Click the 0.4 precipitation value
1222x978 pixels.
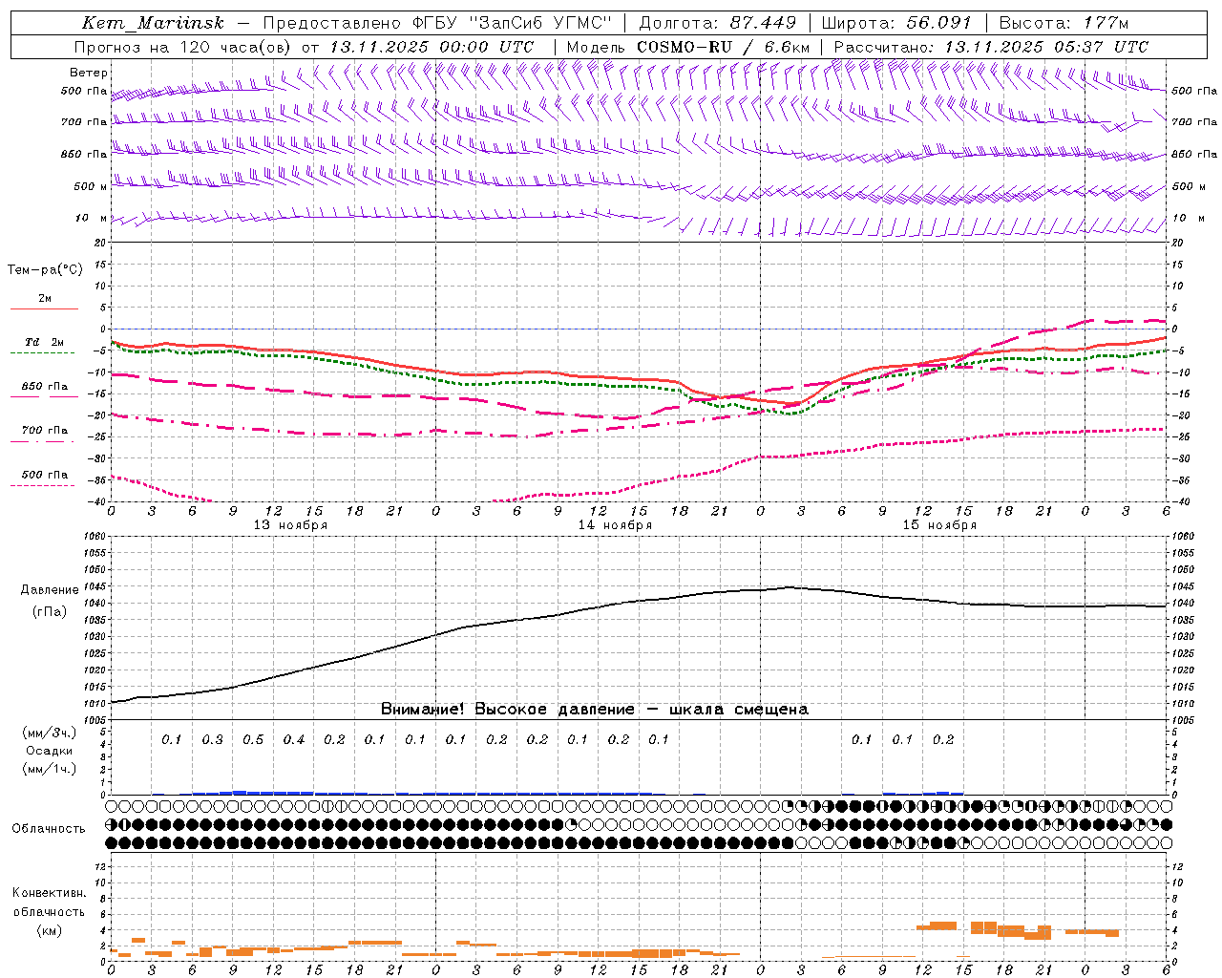[x=294, y=740]
